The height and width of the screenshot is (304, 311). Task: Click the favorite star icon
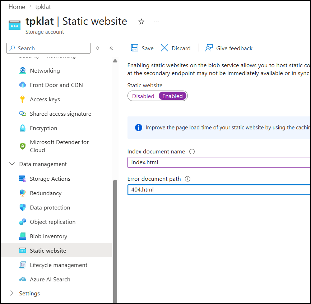point(141,22)
